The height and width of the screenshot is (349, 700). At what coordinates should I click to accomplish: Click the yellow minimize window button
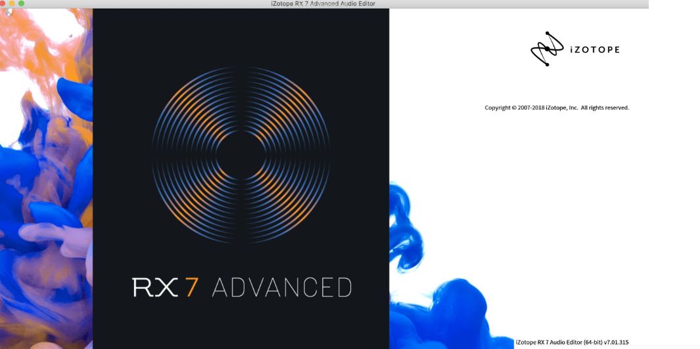point(12,3)
